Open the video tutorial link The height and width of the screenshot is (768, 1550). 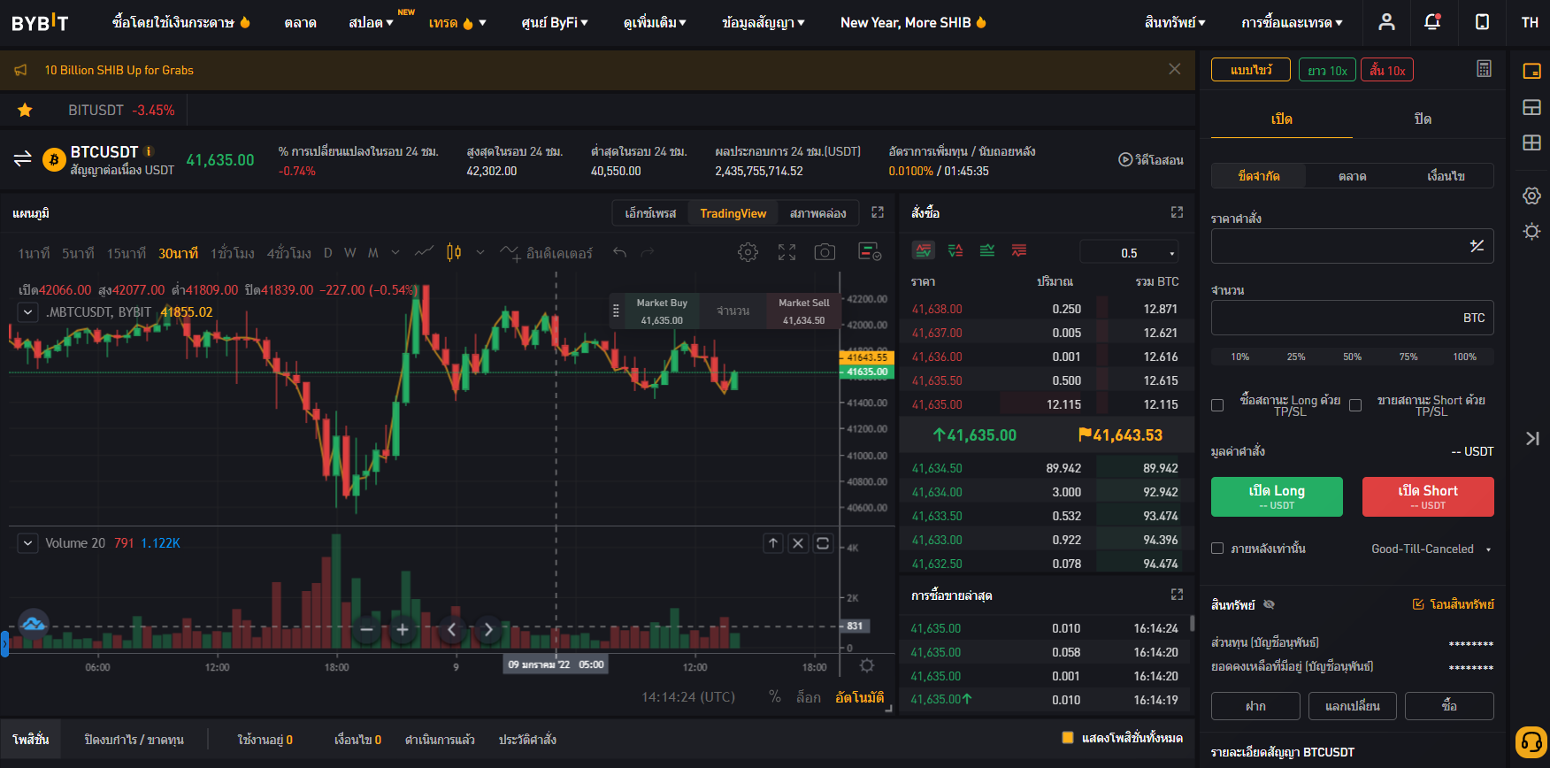coord(1150,160)
